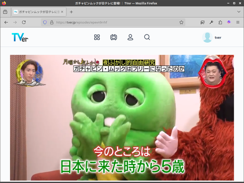The image size is (244, 183).
Task: Go back with Firefox back arrow
Action: pyautogui.click(x=6, y=22)
